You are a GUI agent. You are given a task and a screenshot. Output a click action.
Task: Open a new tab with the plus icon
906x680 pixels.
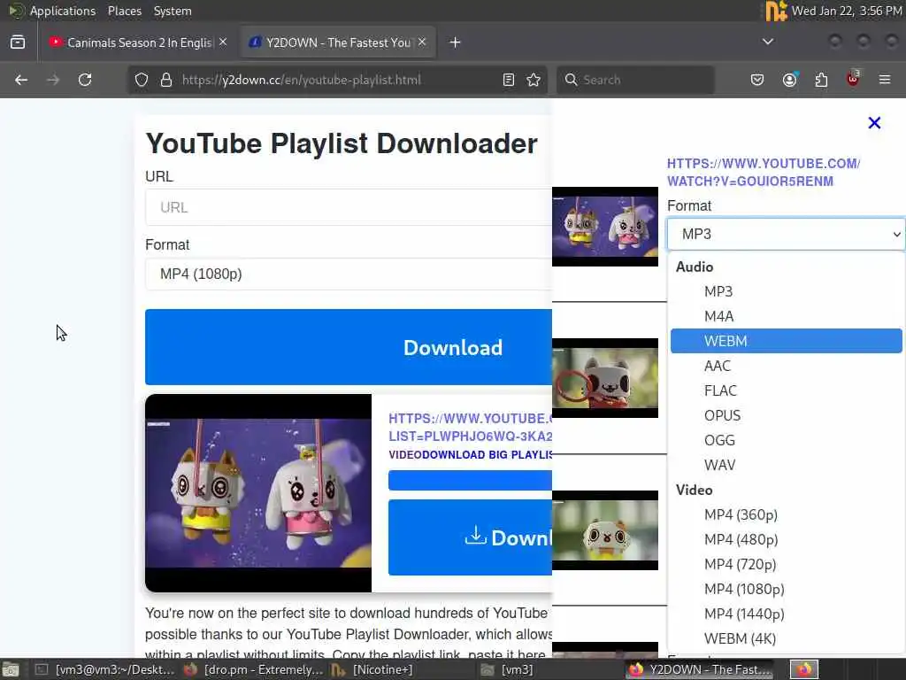click(456, 42)
